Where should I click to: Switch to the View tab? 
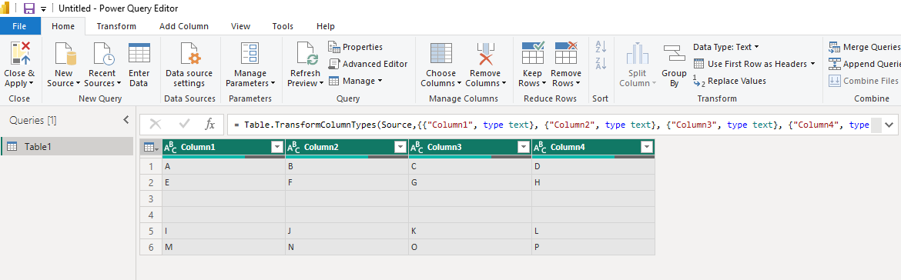click(240, 26)
